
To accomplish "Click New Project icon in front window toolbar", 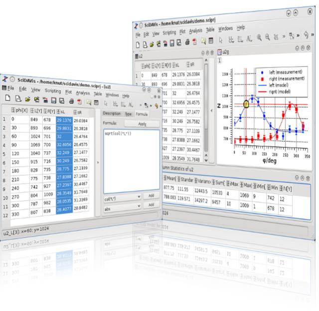I will [8, 98].
